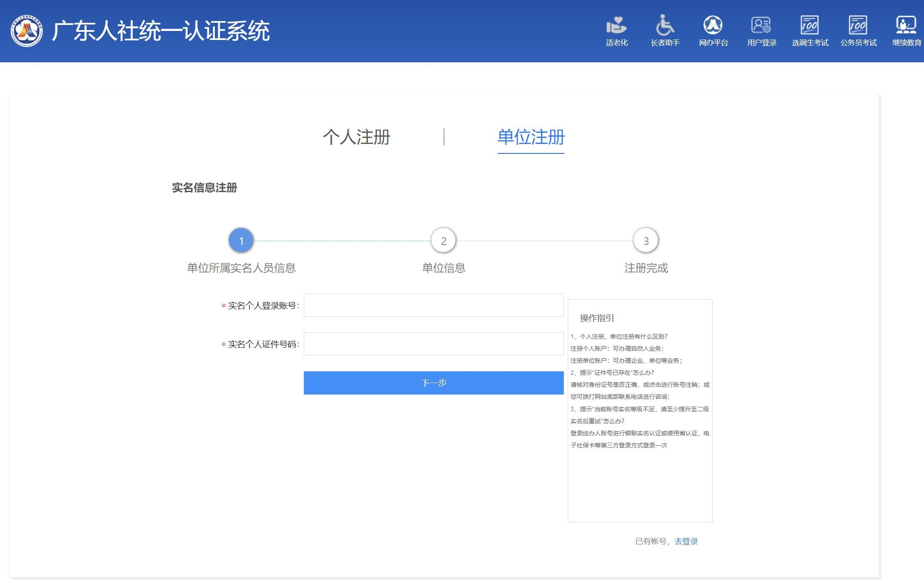Click the 实名信息注册 section heading
Screen dimensions: 924x581
(x=205, y=188)
